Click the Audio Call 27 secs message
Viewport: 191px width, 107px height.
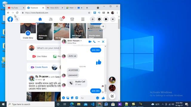point(77,83)
